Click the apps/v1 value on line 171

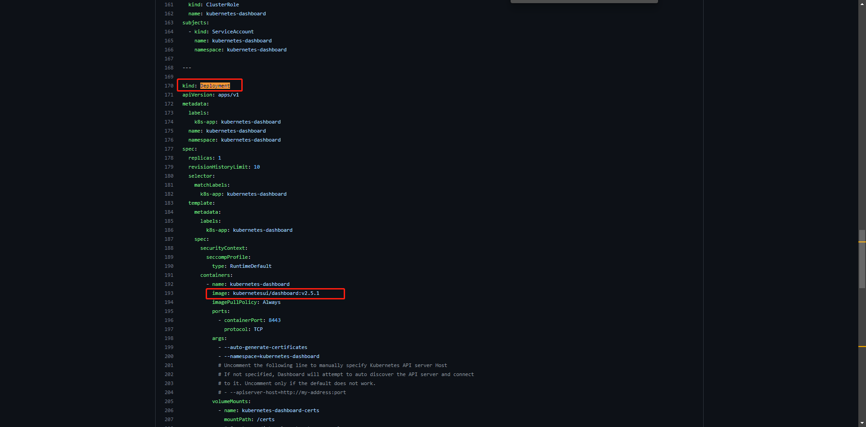tap(229, 95)
